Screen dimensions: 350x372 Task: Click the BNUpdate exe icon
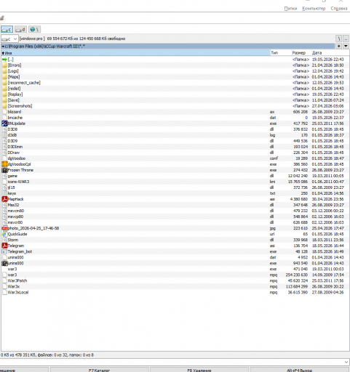[x=4, y=124]
